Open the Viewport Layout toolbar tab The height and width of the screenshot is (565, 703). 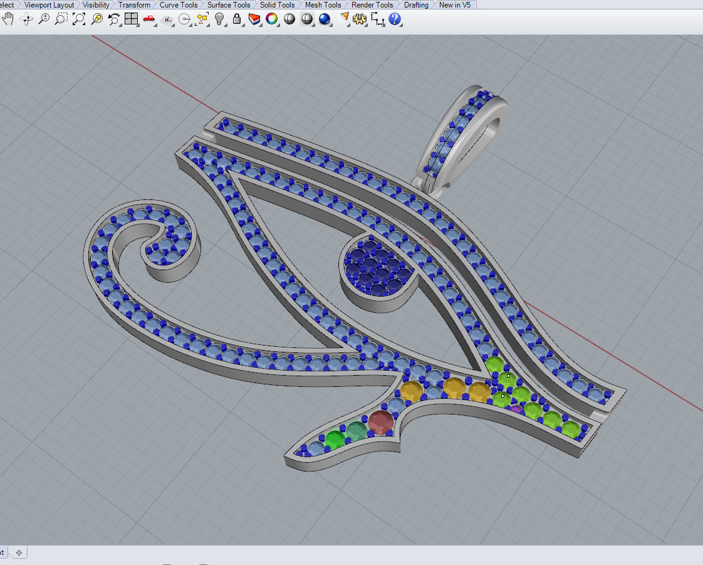[49, 5]
